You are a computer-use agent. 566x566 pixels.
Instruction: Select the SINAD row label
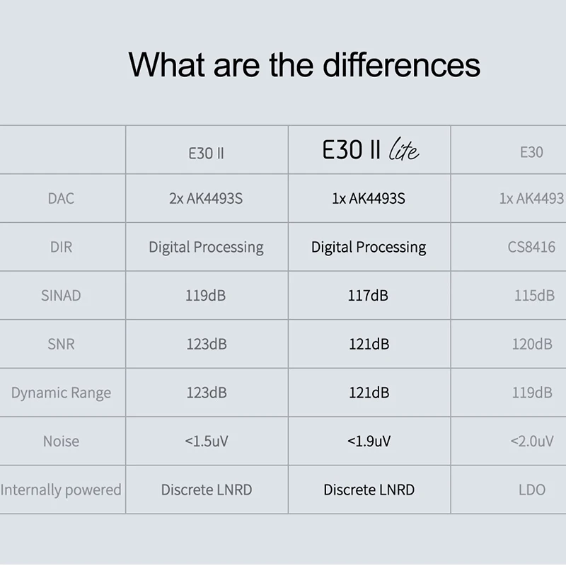(61, 296)
